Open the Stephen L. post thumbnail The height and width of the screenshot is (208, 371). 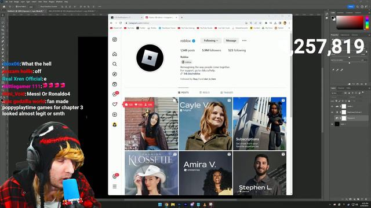click(x=260, y=173)
